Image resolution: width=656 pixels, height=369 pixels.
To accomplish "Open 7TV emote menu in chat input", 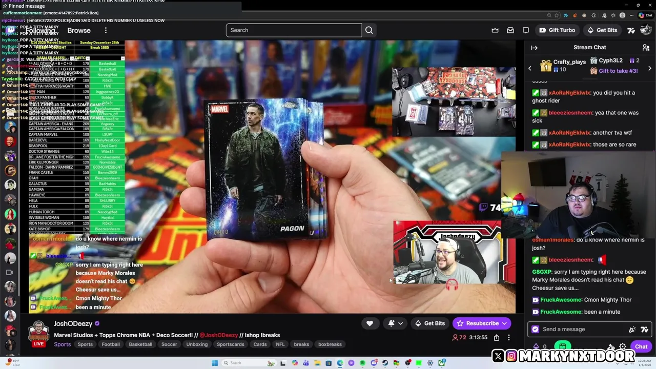I will pos(645,330).
